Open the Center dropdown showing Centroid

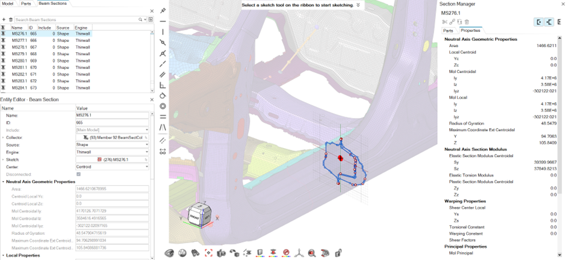coord(112,167)
